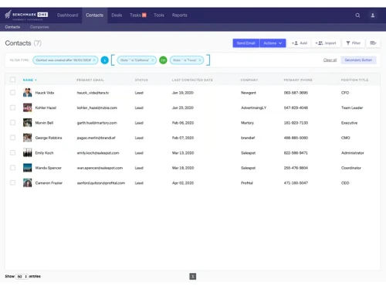Click the date cell Apr 02, 2020
Image resolution: width=386 pixels, height=290 pixels.
[x=183, y=183]
